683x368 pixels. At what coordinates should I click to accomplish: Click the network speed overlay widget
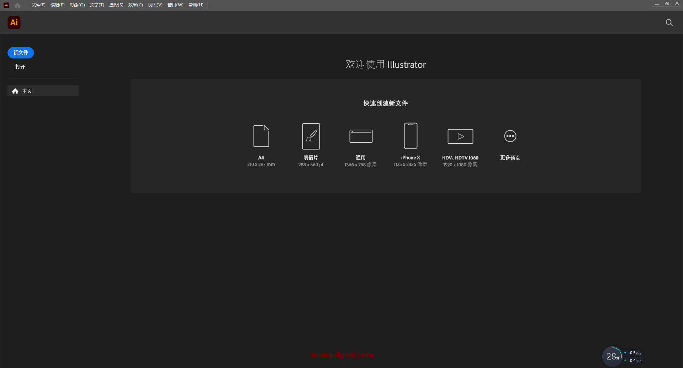(x=634, y=356)
